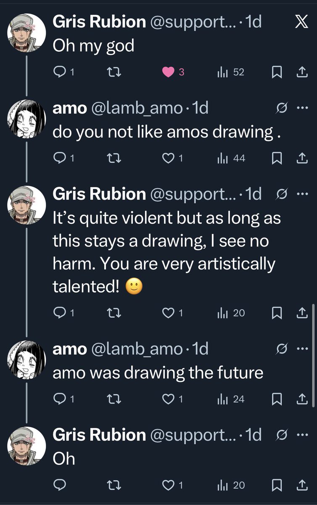Share the "do you not like amos drawing" tweet
The width and height of the screenshot is (317, 505).
coord(301,159)
